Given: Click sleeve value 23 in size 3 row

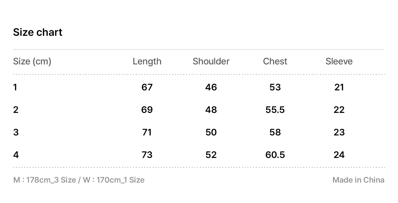Looking at the screenshot, I should coord(339,132).
